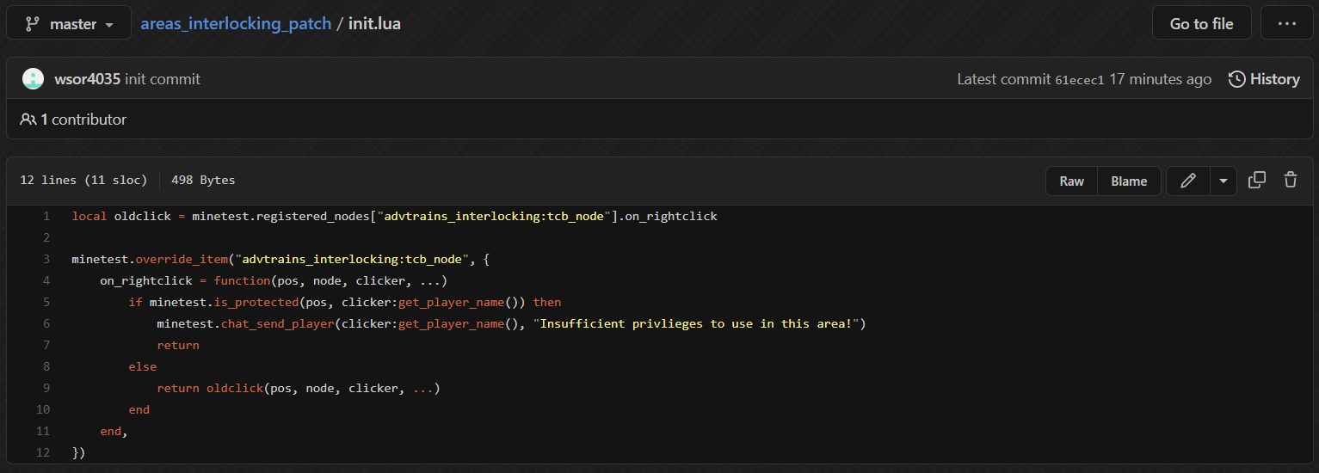Open commit 61ecec1 hash link
Image resolution: width=1319 pixels, height=473 pixels.
pos(1079,80)
